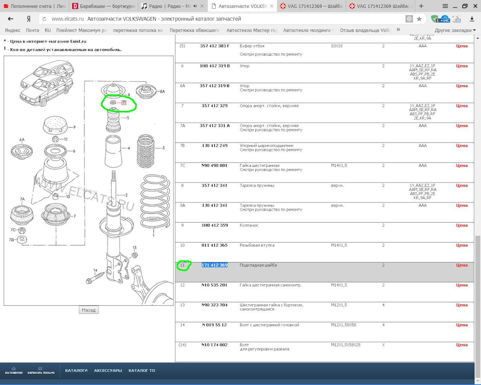
Task: Mute the Радио tab using its speaker icon
Action: (195, 6)
